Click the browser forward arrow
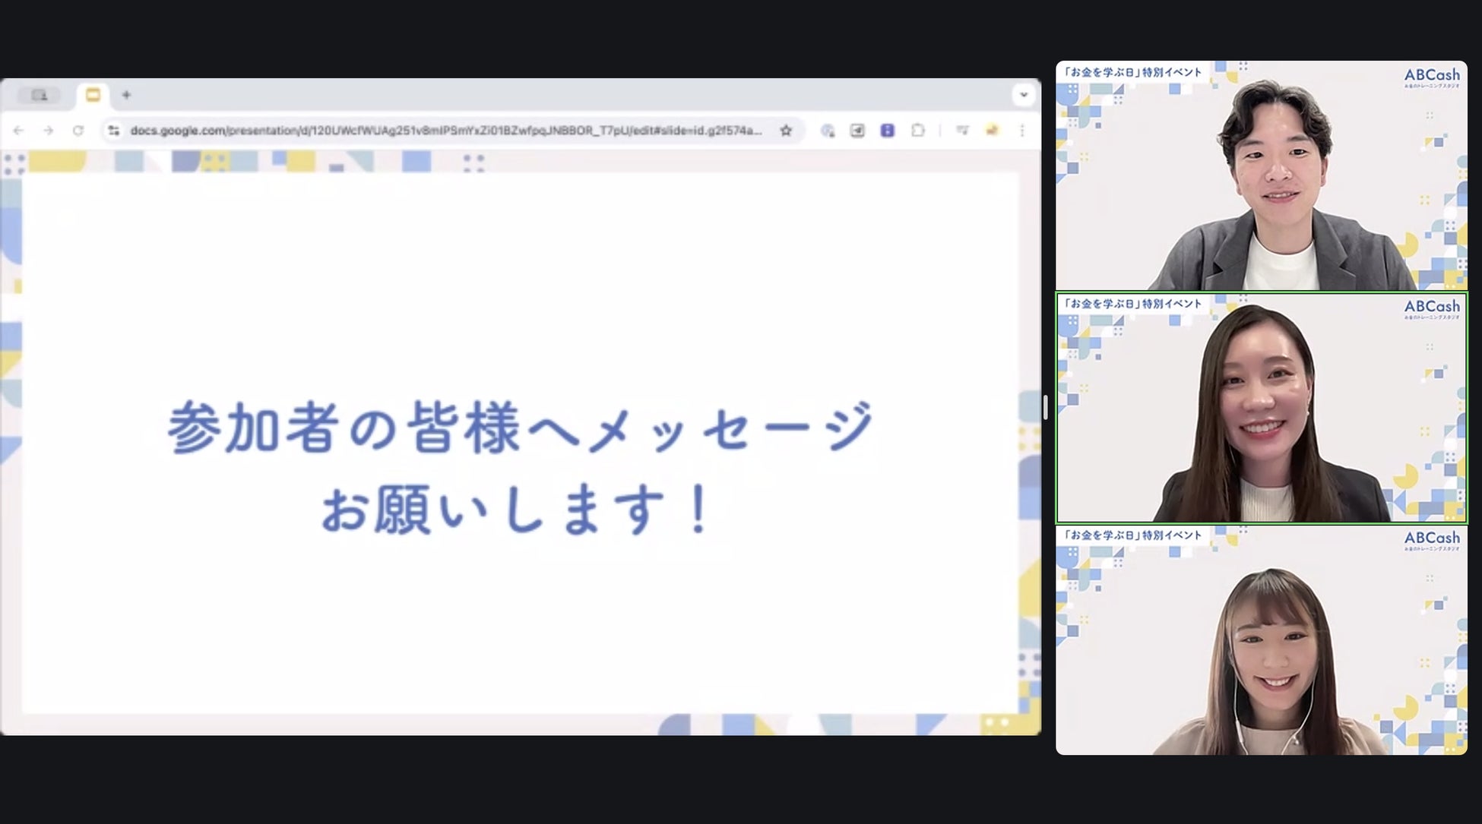 tap(48, 131)
